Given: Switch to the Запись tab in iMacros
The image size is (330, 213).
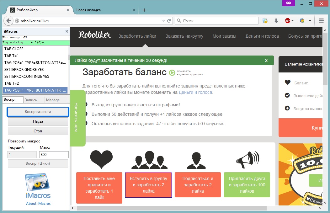Looking at the screenshot, I should pyautogui.click(x=31, y=100).
